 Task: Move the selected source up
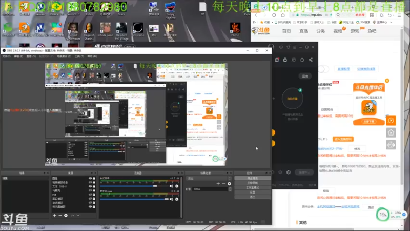coord(72,215)
